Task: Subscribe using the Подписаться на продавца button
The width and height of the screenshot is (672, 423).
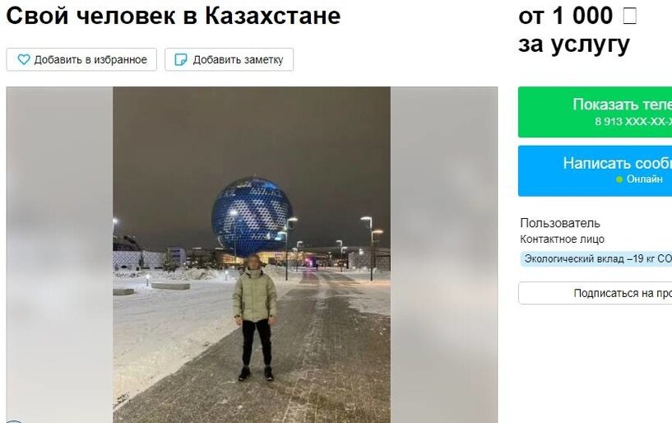Action: click(595, 293)
